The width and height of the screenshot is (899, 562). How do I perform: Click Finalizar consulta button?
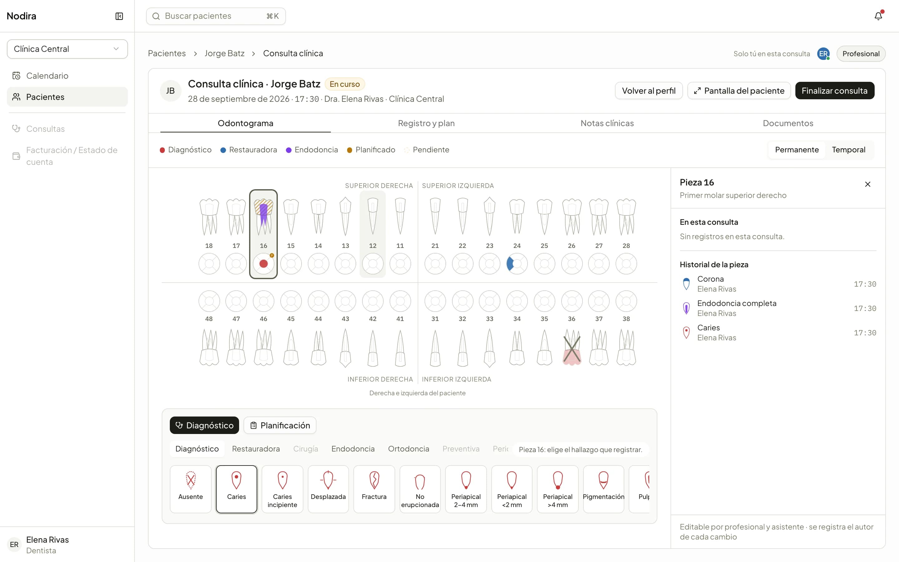point(835,91)
